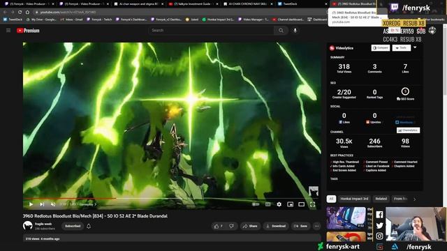This screenshot has height=251, width=447.
Task: Click the search magnifier button
Action: pyautogui.click(x=281, y=31)
